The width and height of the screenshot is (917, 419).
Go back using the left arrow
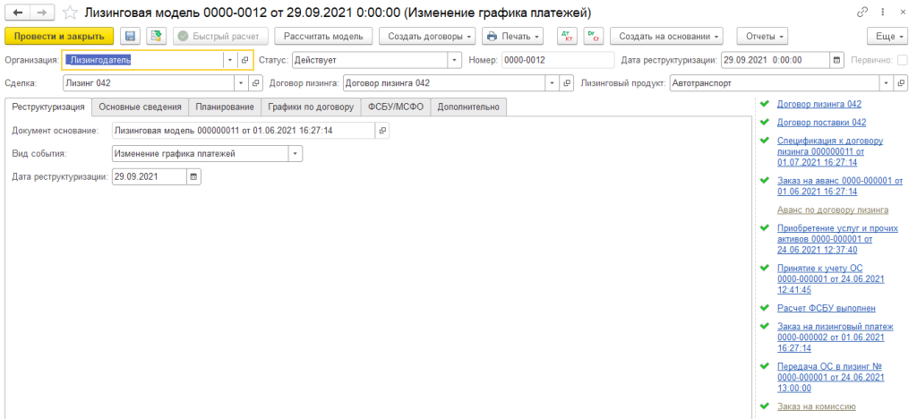pos(18,13)
